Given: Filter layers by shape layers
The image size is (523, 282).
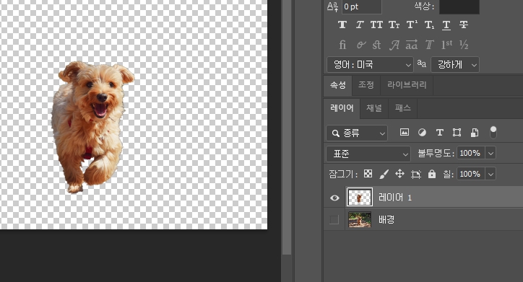Looking at the screenshot, I should click(457, 133).
